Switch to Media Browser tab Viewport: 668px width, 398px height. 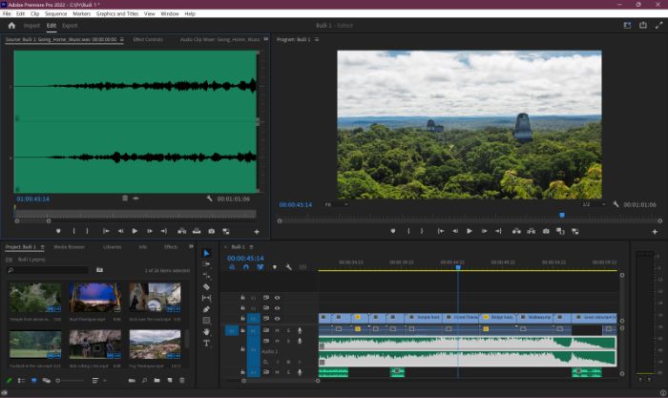tap(69, 247)
